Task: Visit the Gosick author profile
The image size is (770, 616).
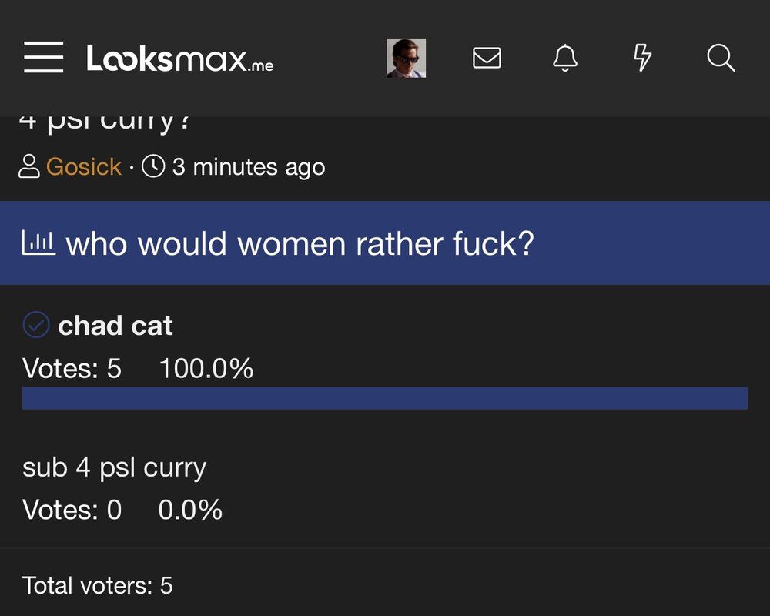Action: (x=83, y=166)
